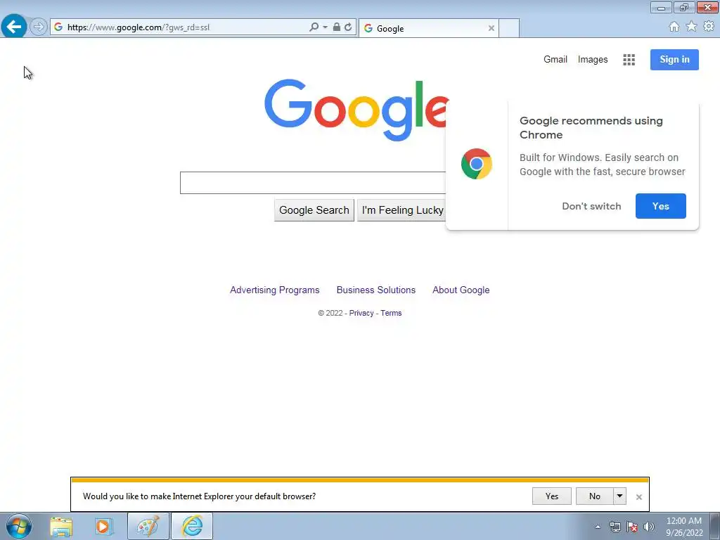Click the Chrome logo in the promo

pyautogui.click(x=477, y=164)
